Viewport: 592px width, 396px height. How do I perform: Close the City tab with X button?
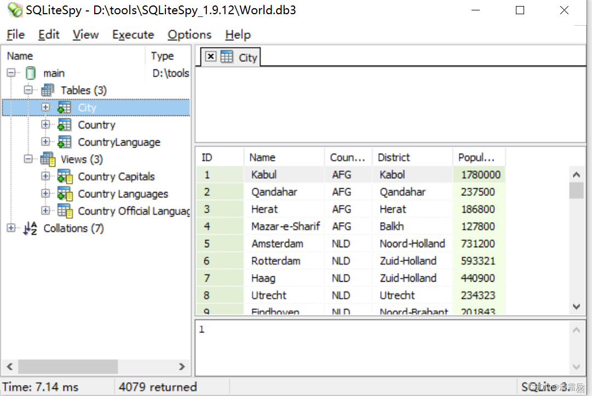point(211,57)
